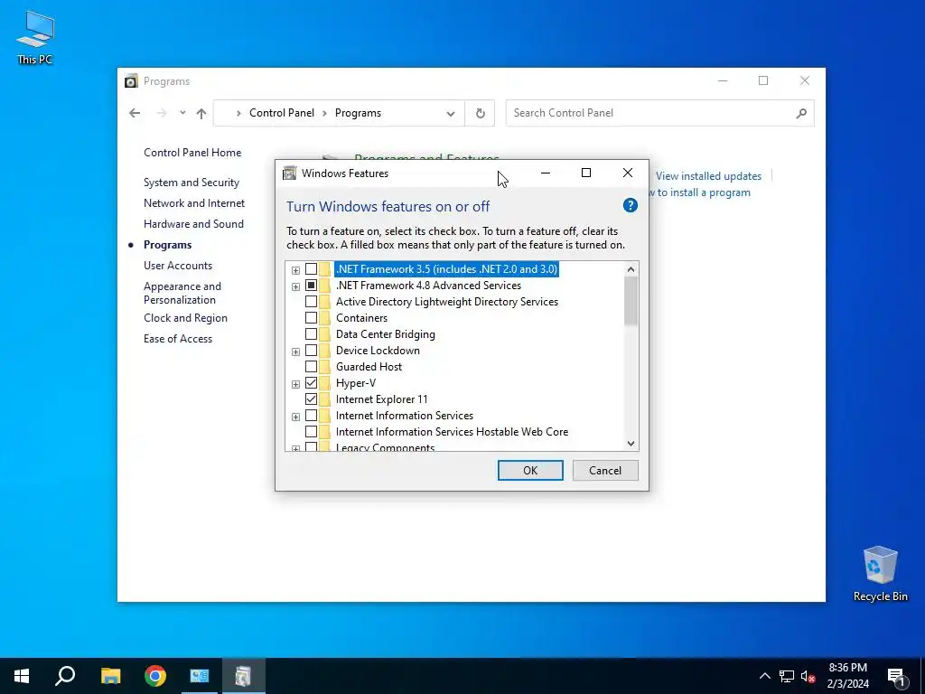Open clock and date in taskbar
This screenshot has width=925, height=694.
click(x=847, y=676)
